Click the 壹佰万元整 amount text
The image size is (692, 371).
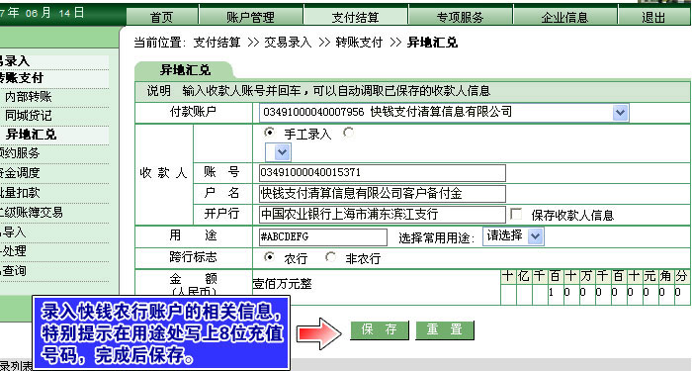(282, 284)
